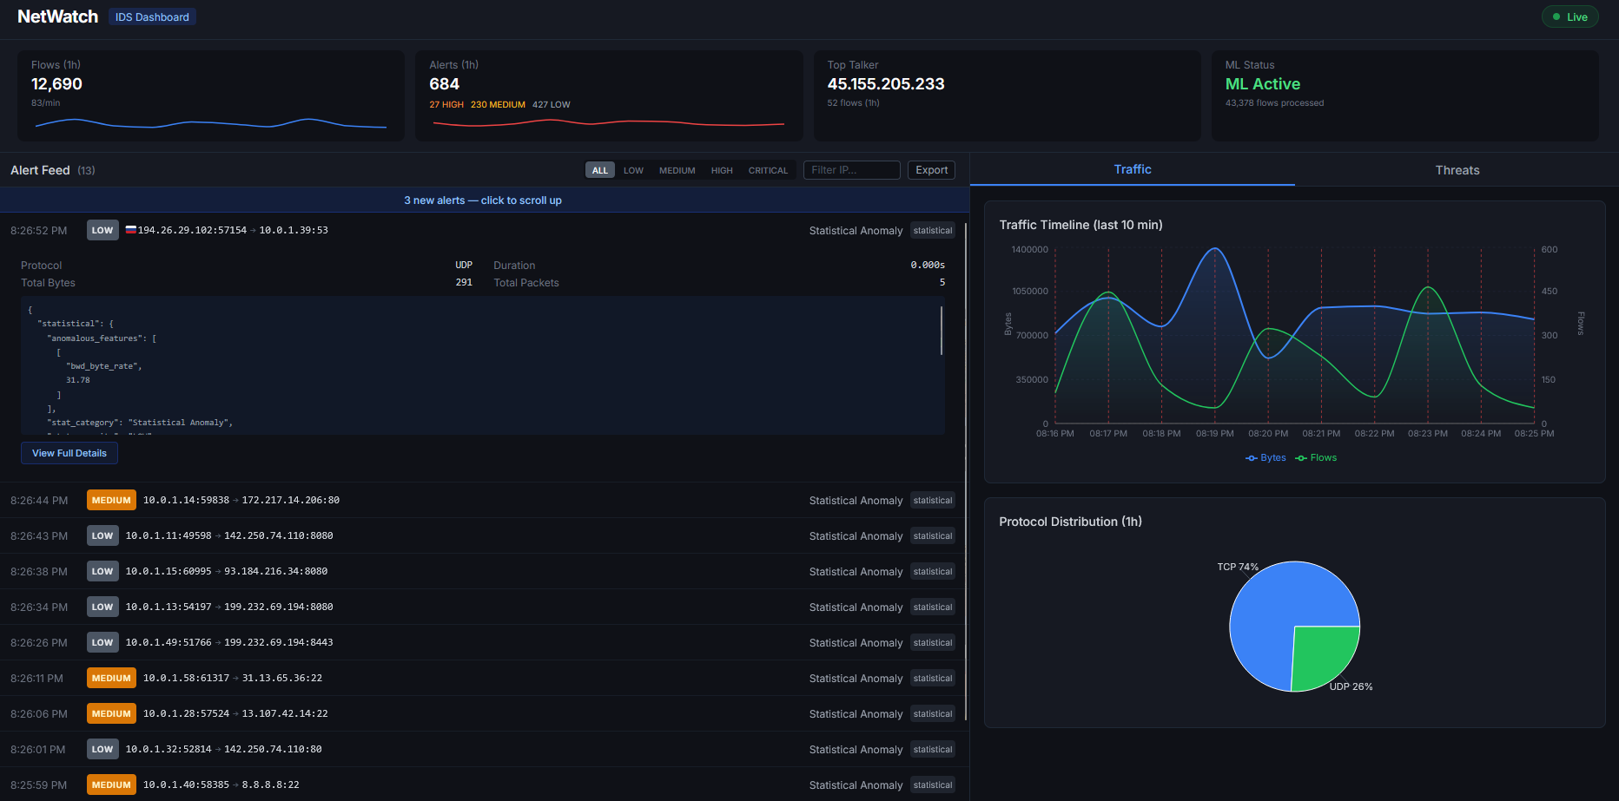
Task: Click the NetWatch logo
Action: coord(57,16)
